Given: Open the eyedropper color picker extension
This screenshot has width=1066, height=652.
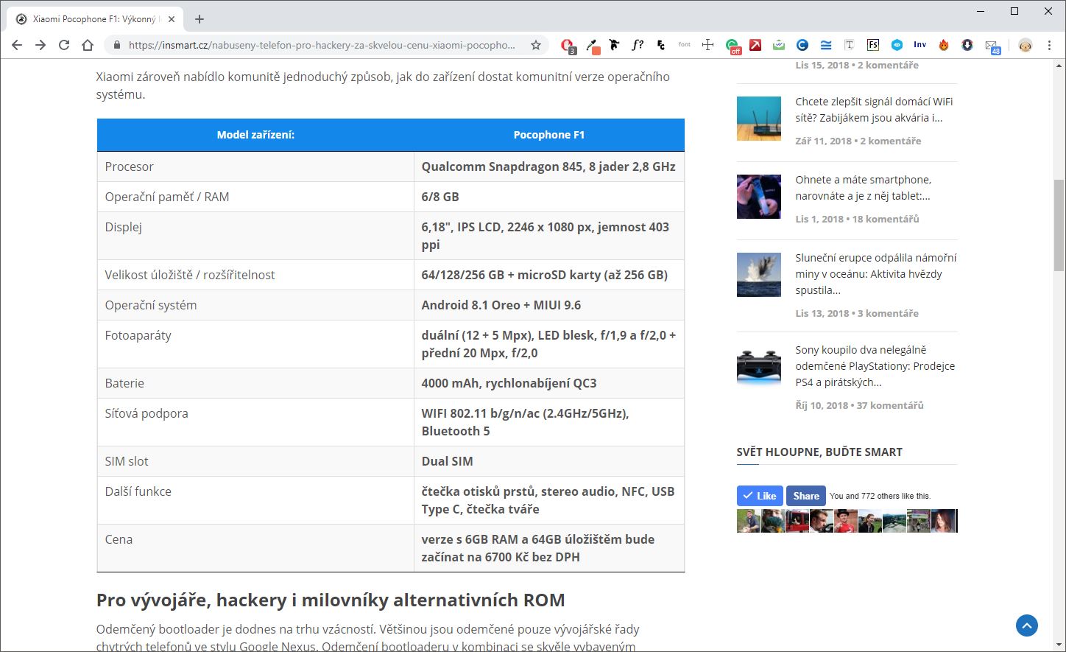Looking at the screenshot, I should coord(592,46).
